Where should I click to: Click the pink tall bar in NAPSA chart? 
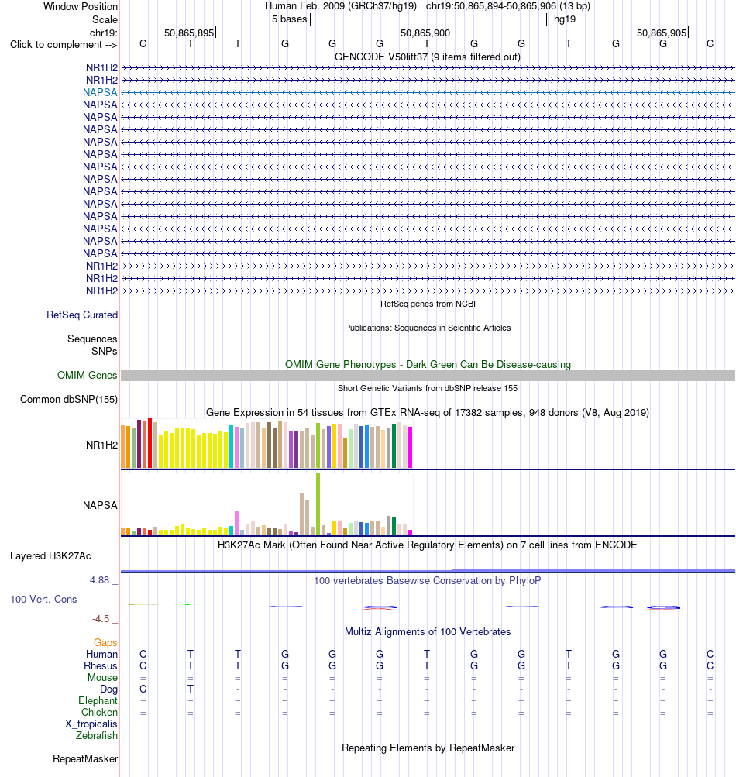pos(237,522)
